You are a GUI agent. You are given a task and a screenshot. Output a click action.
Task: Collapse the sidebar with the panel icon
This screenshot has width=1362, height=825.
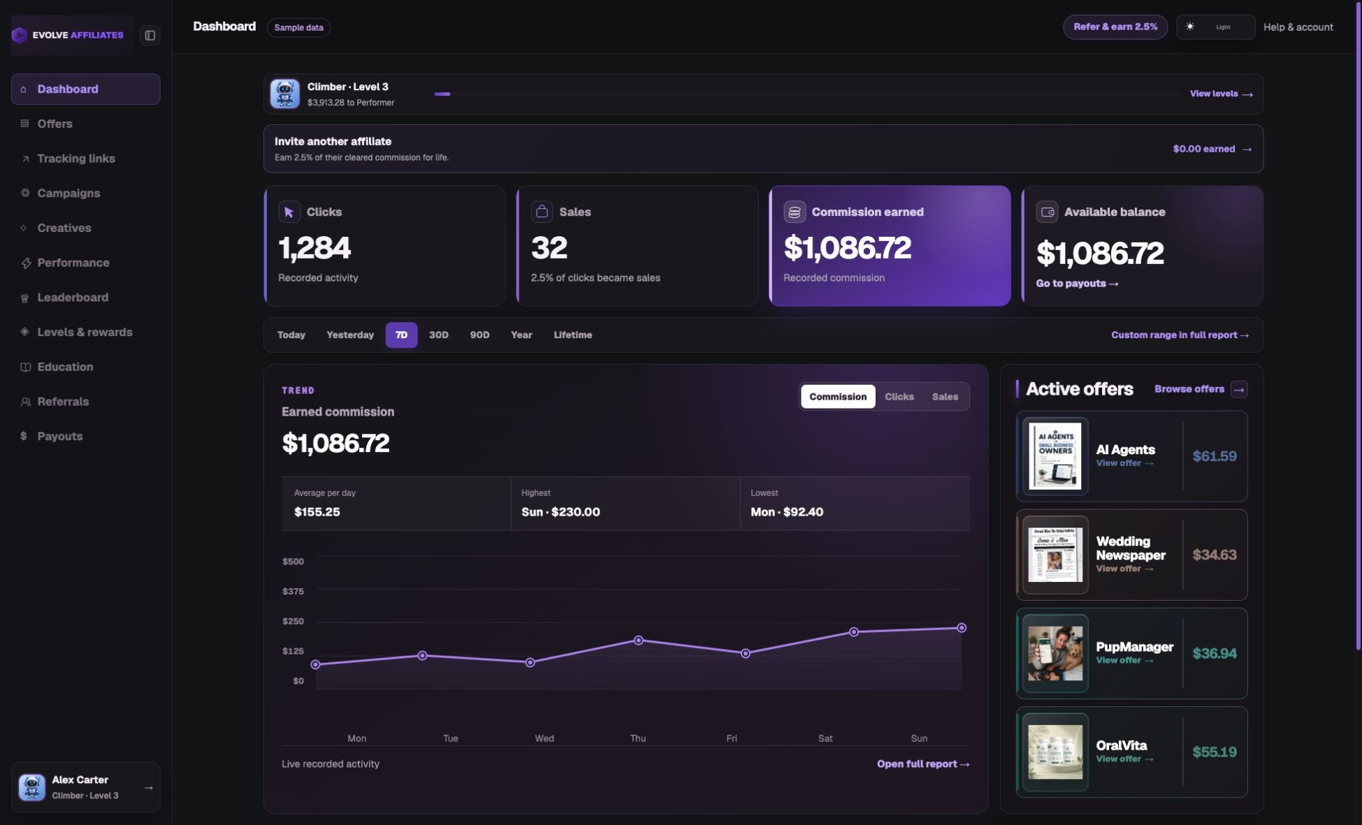[150, 35]
